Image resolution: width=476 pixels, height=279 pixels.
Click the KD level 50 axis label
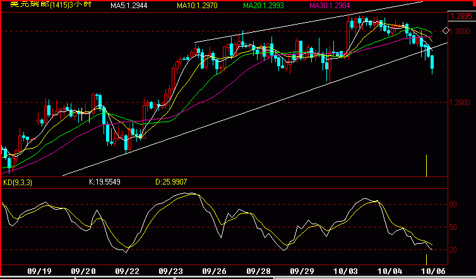453,227
